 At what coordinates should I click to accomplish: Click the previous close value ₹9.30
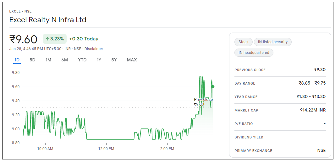click(x=320, y=70)
